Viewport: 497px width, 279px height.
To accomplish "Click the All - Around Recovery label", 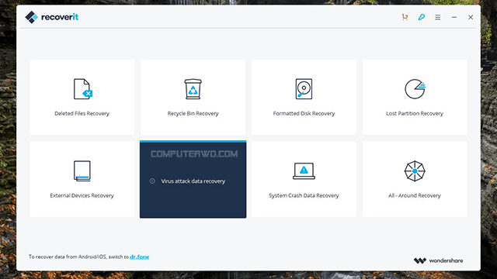I will pos(415,195).
